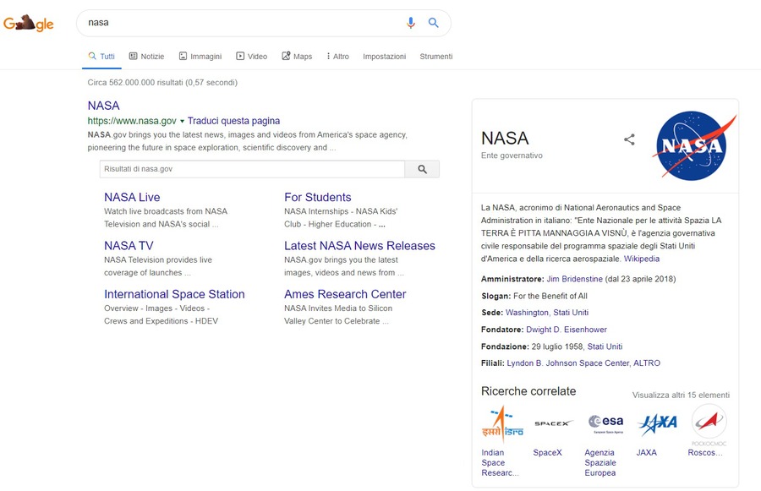This screenshot has height=491, width=761.
Task: Click ALTRO in the Filiali row
Action: (x=647, y=363)
